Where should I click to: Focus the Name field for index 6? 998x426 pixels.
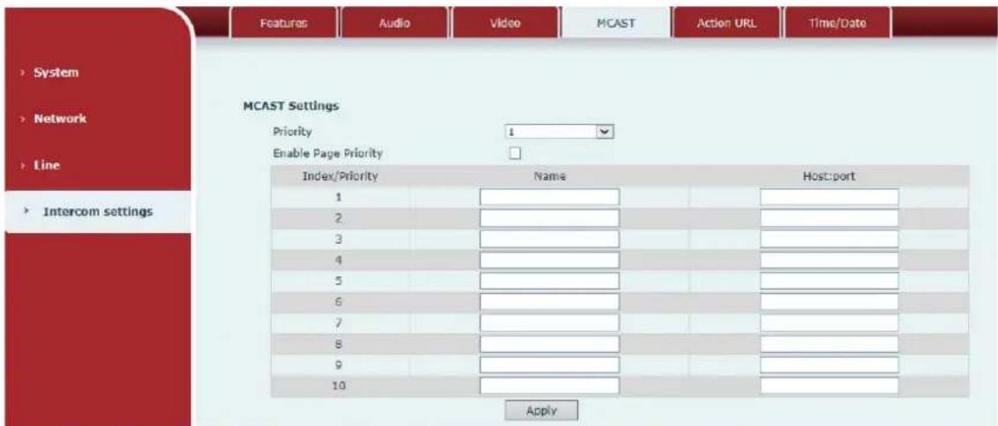click(549, 302)
